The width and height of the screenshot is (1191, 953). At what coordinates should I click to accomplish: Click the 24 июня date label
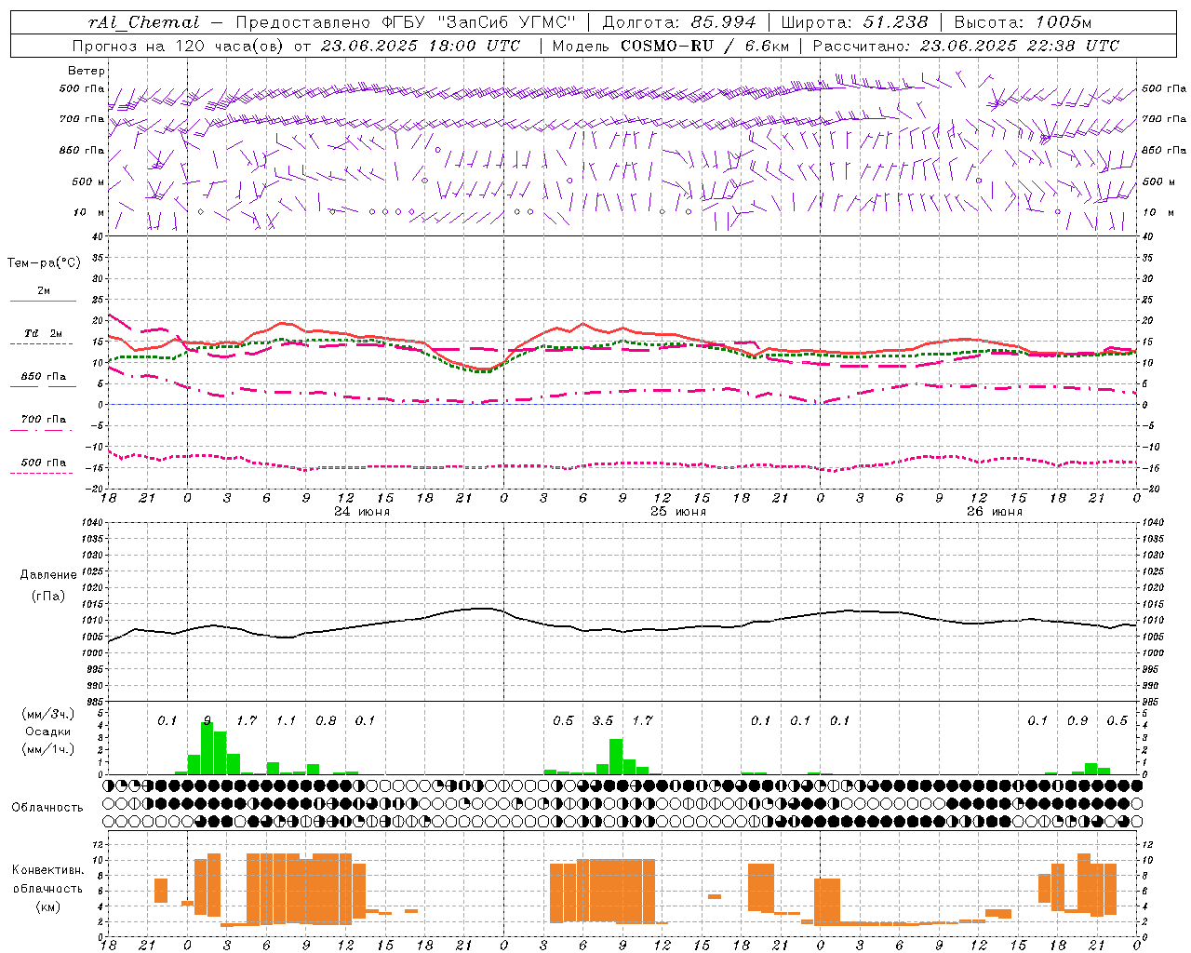tap(362, 511)
